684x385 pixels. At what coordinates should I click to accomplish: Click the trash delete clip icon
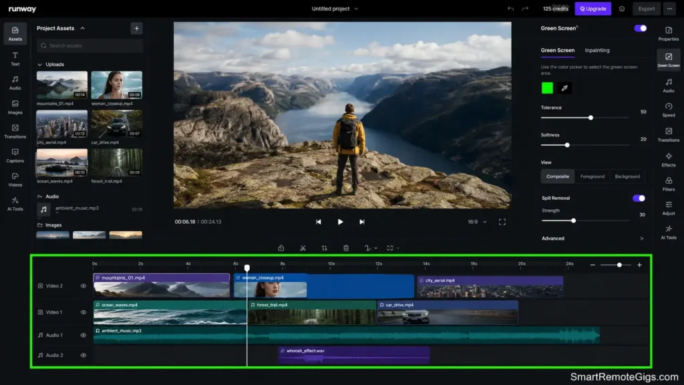pos(346,248)
